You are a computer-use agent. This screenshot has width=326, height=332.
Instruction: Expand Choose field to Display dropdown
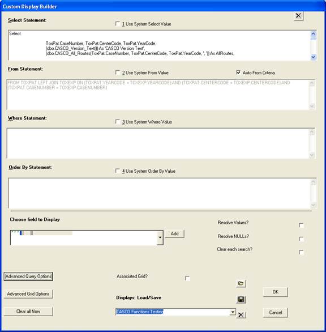click(x=160, y=237)
